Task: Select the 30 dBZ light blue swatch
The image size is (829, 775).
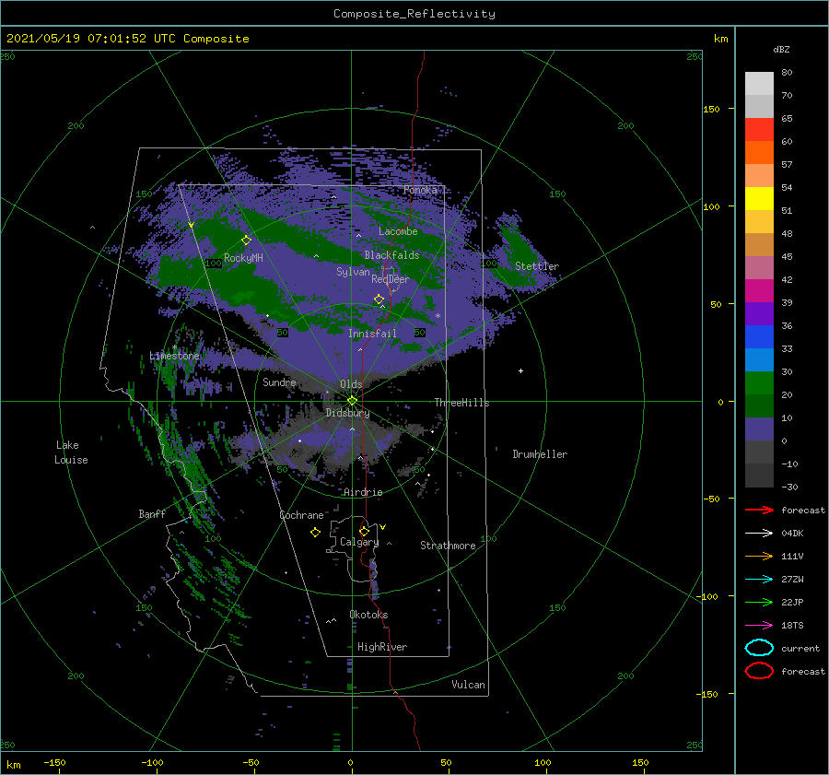Action: click(x=759, y=359)
